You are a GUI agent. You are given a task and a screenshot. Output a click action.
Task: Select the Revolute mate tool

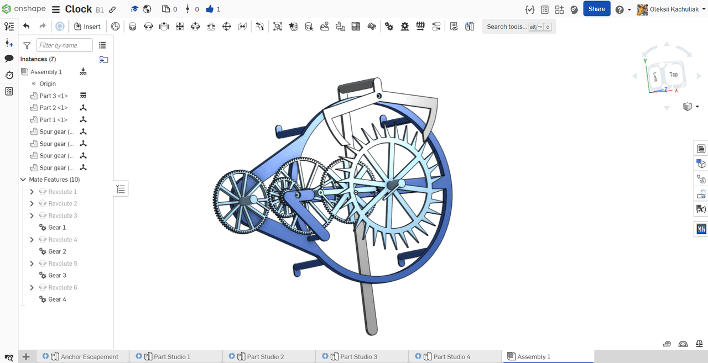(148, 27)
